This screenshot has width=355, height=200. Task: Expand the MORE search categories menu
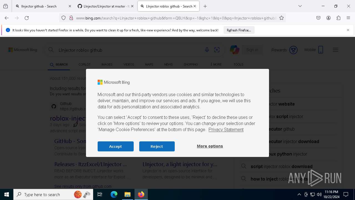pyautogui.click(x=216, y=64)
